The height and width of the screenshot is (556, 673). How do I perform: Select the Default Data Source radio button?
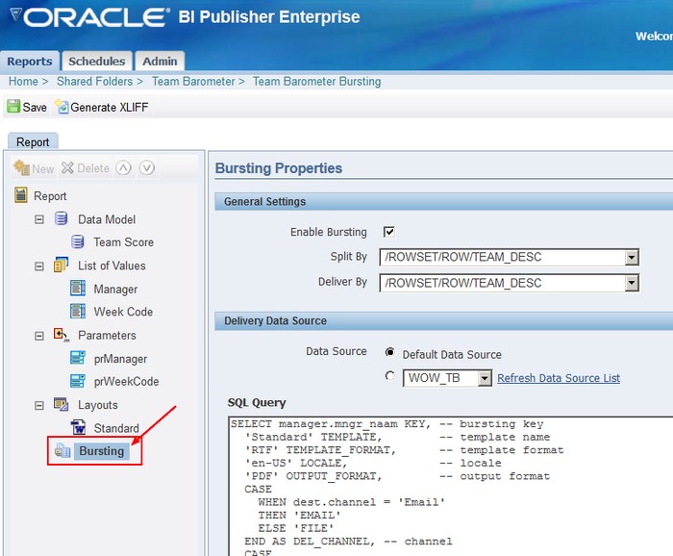coord(389,353)
